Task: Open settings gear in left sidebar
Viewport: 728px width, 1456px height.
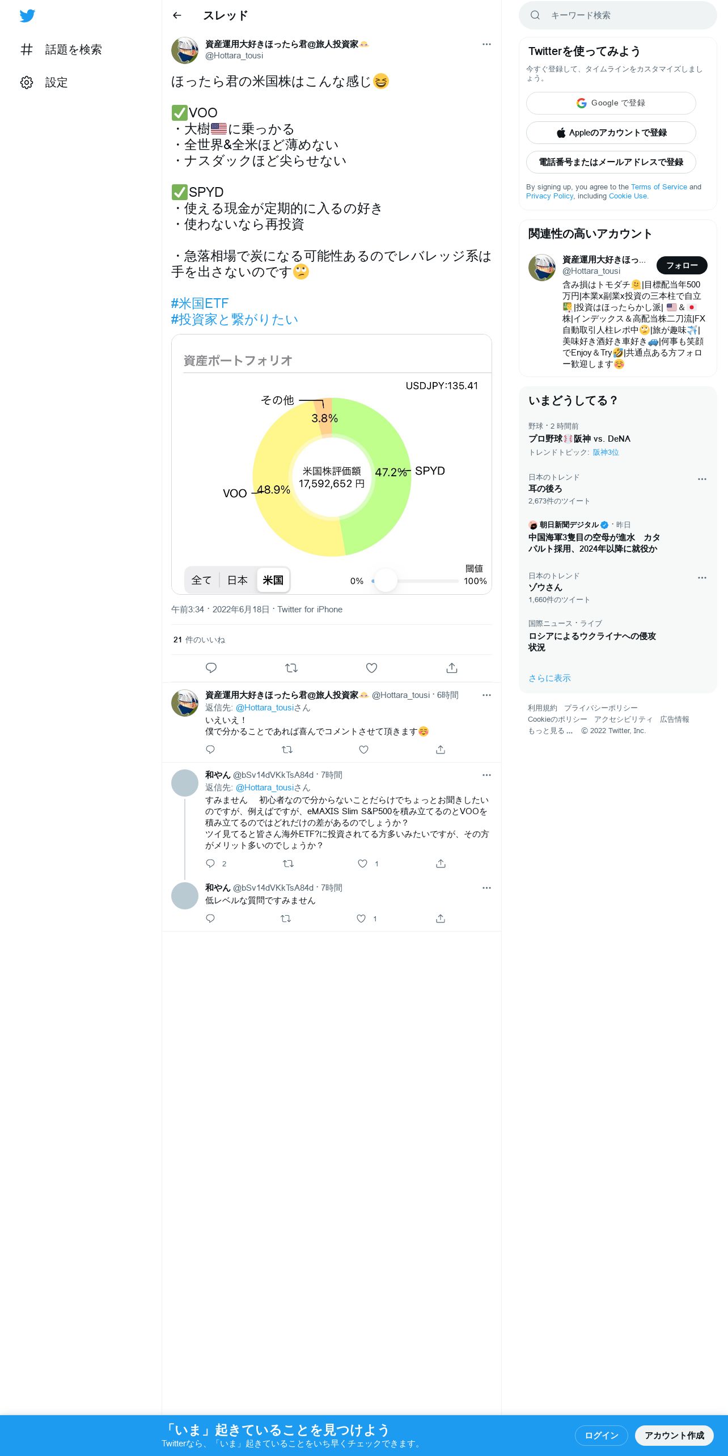Action: 27,82
